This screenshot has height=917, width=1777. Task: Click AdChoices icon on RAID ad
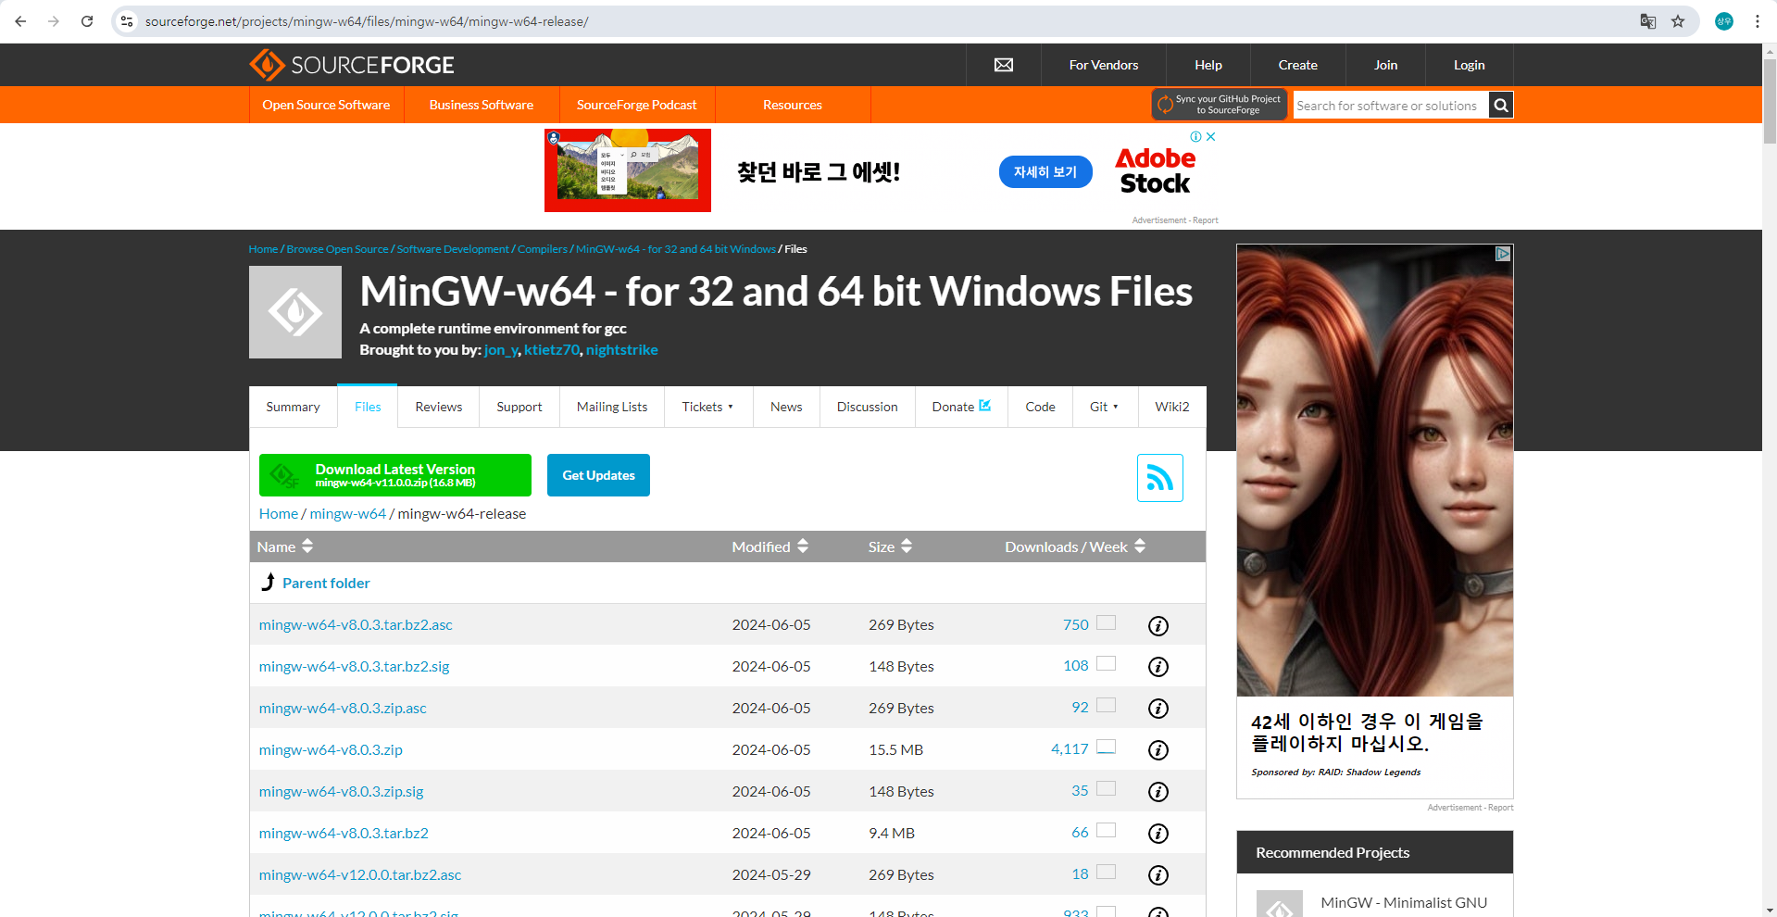(x=1503, y=254)
